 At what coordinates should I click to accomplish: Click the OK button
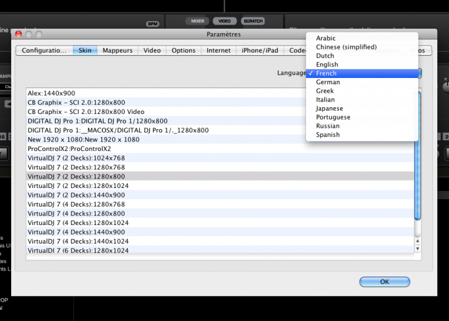coord(384,282)
